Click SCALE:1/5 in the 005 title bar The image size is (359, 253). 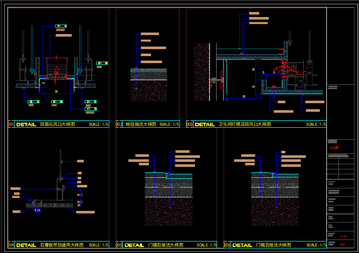[207, 245]
